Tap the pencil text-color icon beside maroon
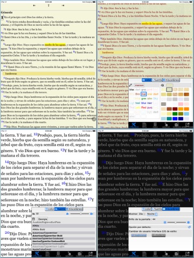 (130, 85)
